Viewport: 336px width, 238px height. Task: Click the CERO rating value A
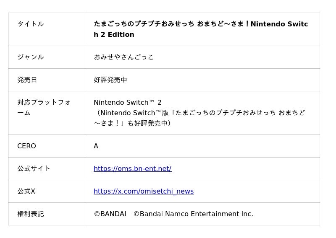(x=96, y=146)
